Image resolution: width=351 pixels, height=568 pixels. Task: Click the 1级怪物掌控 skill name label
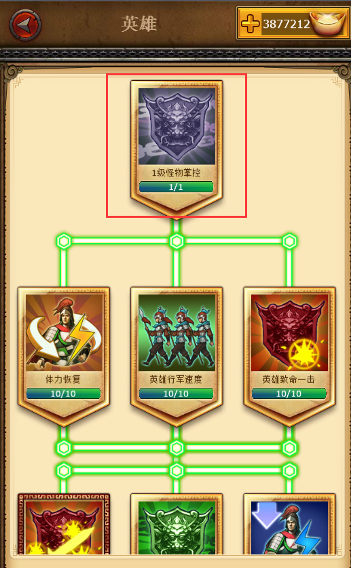176,173
